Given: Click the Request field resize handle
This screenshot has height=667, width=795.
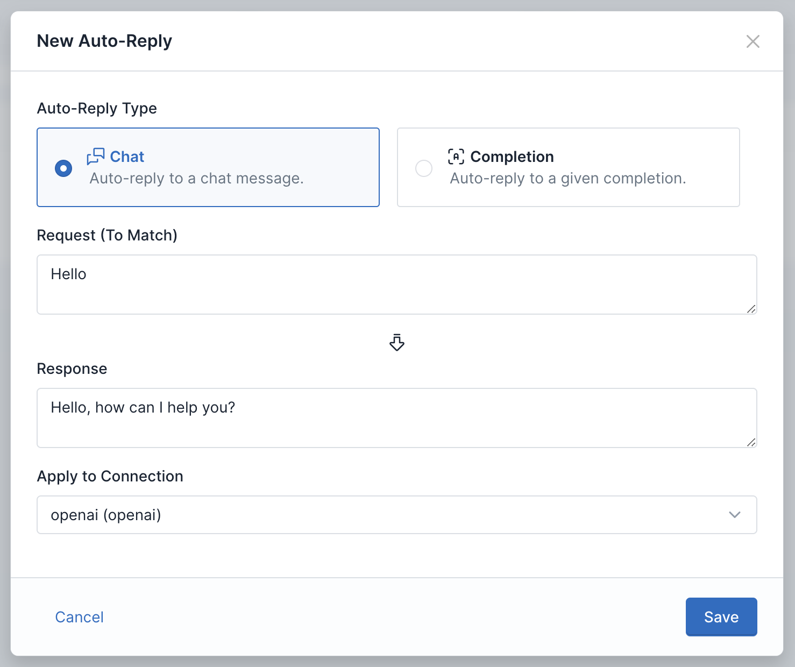Looking at the screenshot, I should point(751,309).
